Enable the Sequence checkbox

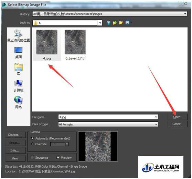coord(32,157)
